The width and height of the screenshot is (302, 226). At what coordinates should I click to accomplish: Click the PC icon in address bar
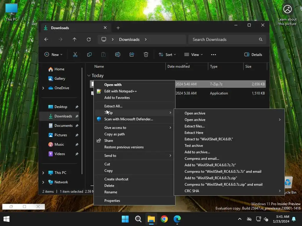pos(104,39)
